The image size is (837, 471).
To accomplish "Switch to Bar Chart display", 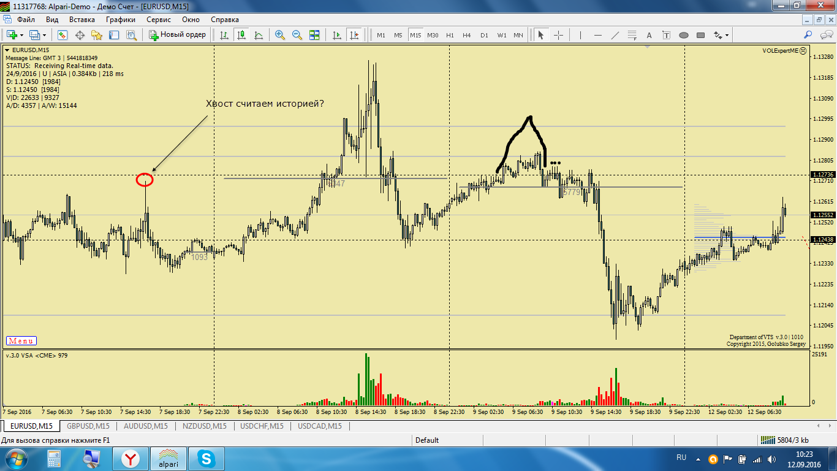I will [224, 35].
